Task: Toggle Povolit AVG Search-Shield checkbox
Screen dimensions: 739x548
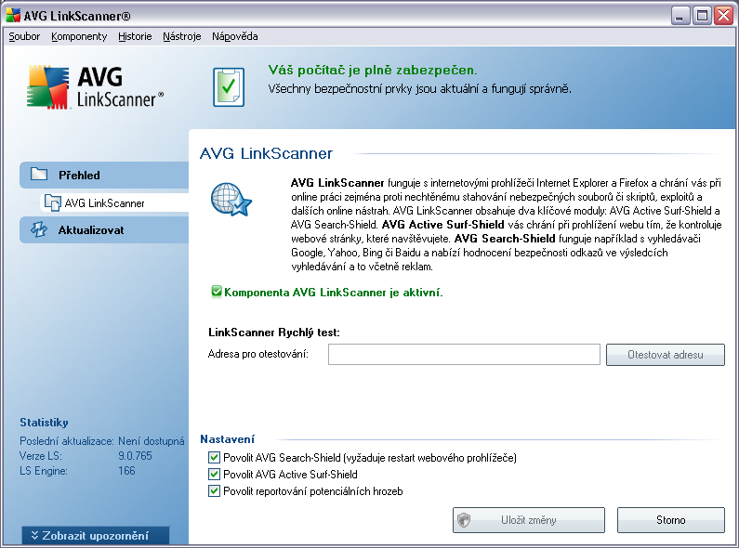Action: (214, 457)
